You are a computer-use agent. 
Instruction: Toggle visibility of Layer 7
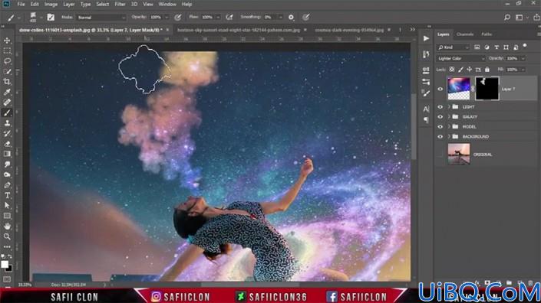[x=440, y=89]
